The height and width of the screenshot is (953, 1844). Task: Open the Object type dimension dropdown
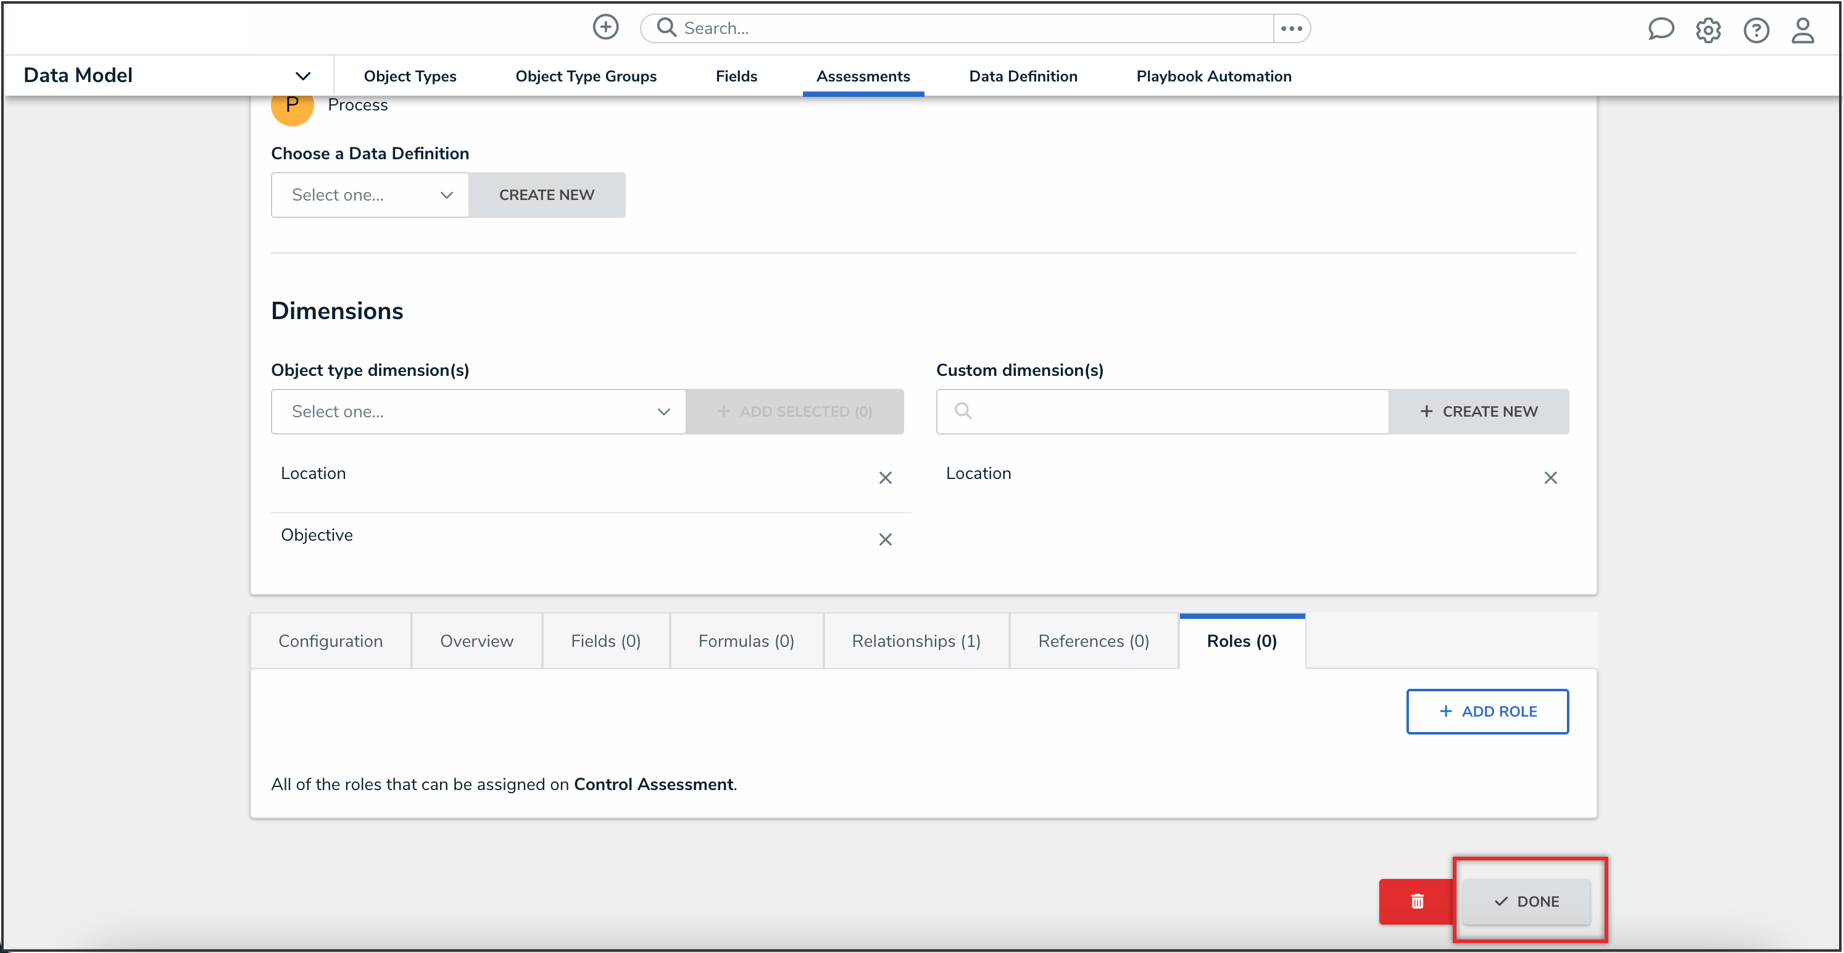point(478,412)
